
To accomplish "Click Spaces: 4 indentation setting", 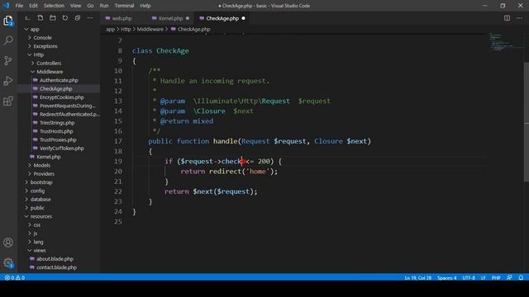I will 446,278.
